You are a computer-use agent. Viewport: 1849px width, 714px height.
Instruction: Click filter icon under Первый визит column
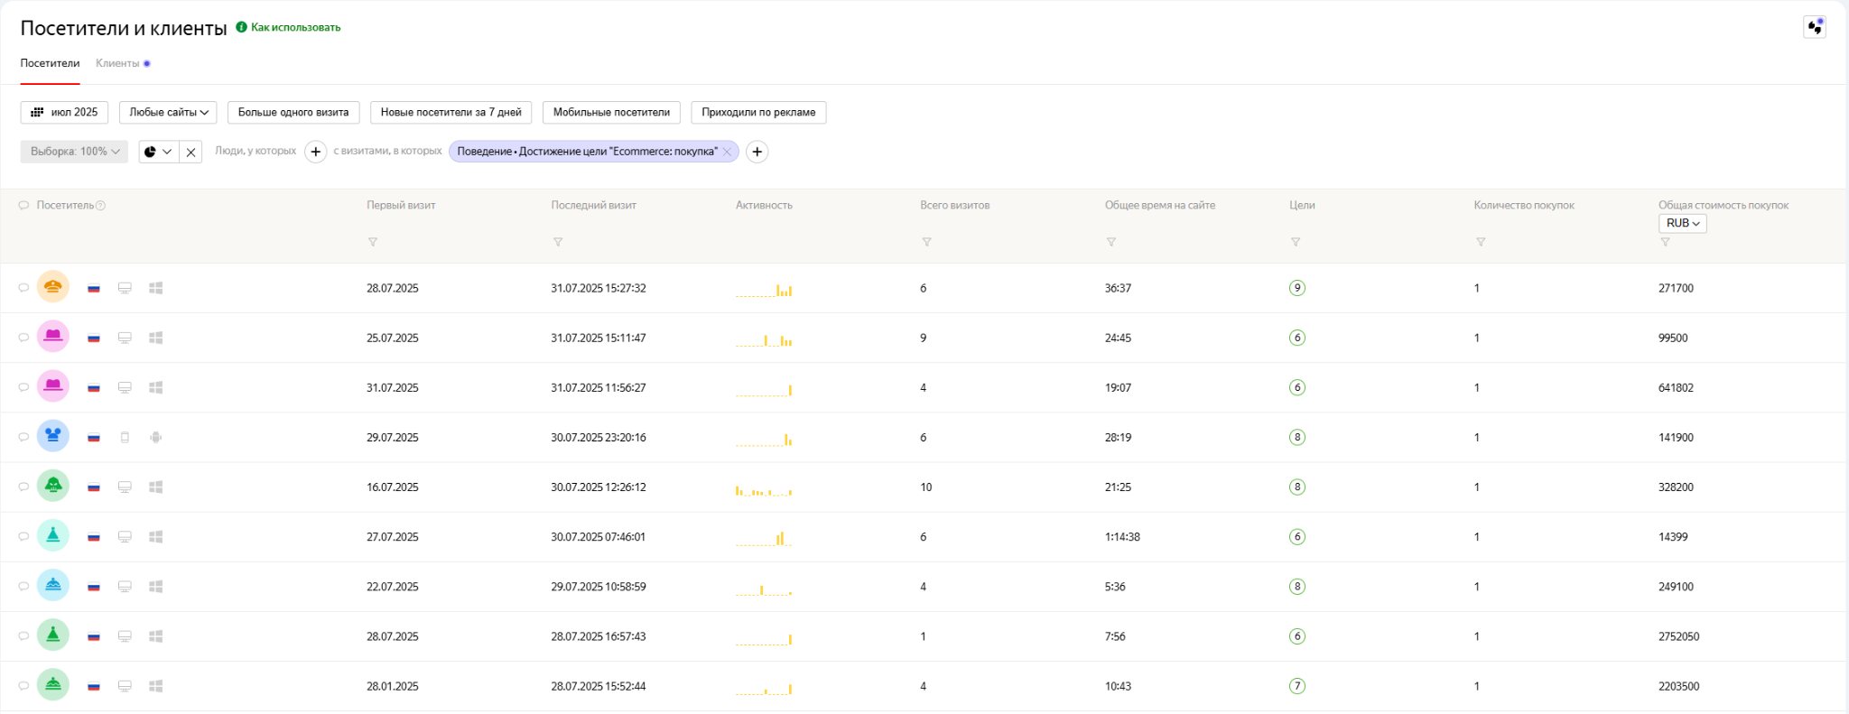pyautogui.click(x=373, y=242)
